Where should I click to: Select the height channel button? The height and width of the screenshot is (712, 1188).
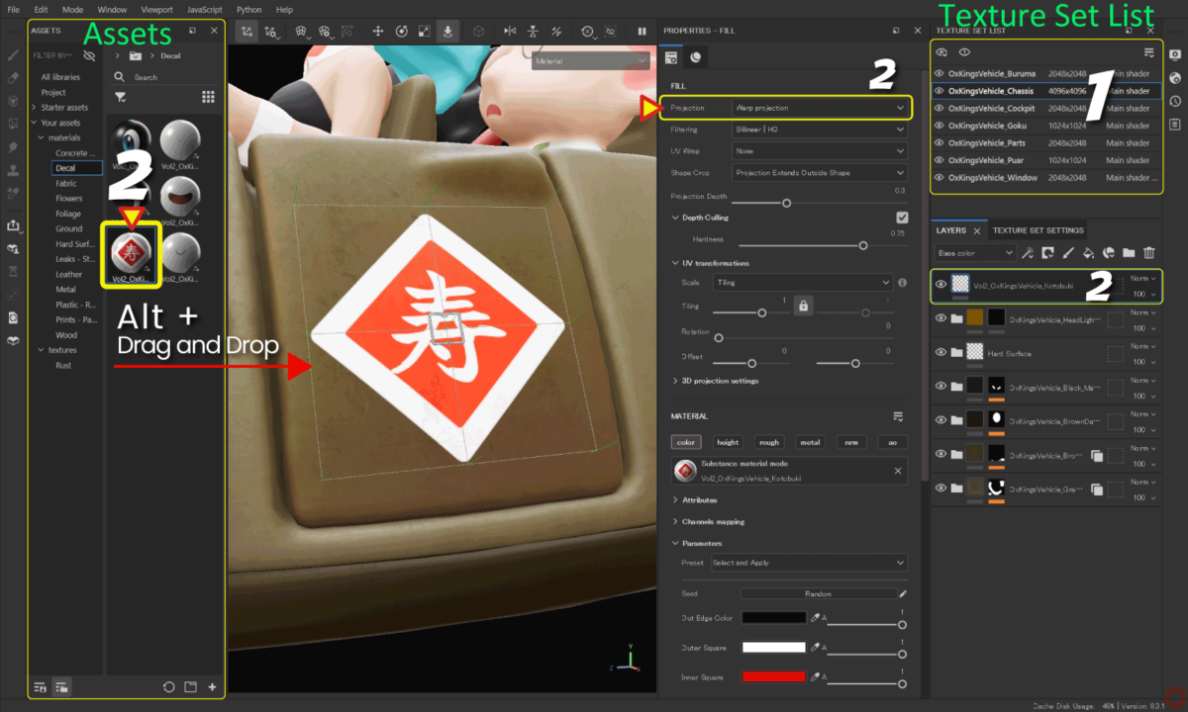(728, 442)
